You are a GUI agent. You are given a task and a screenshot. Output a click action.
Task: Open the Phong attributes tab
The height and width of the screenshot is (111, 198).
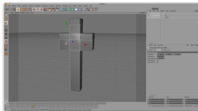(x=168, y=50)
